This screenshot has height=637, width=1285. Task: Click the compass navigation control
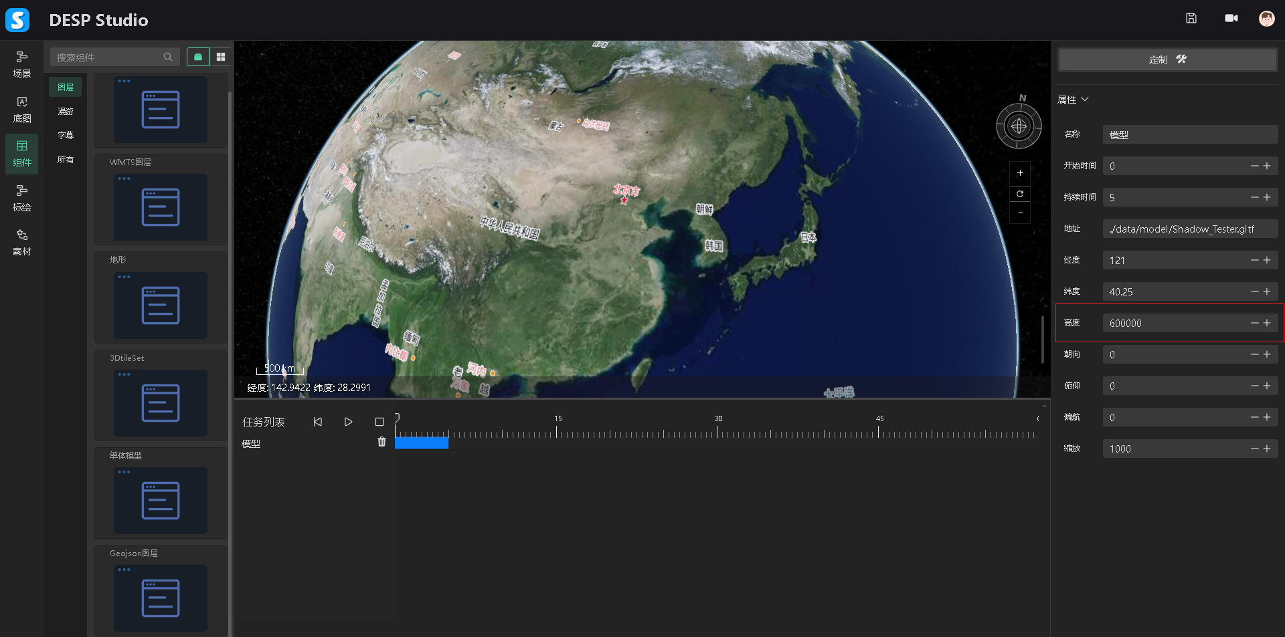[1018, 126]
